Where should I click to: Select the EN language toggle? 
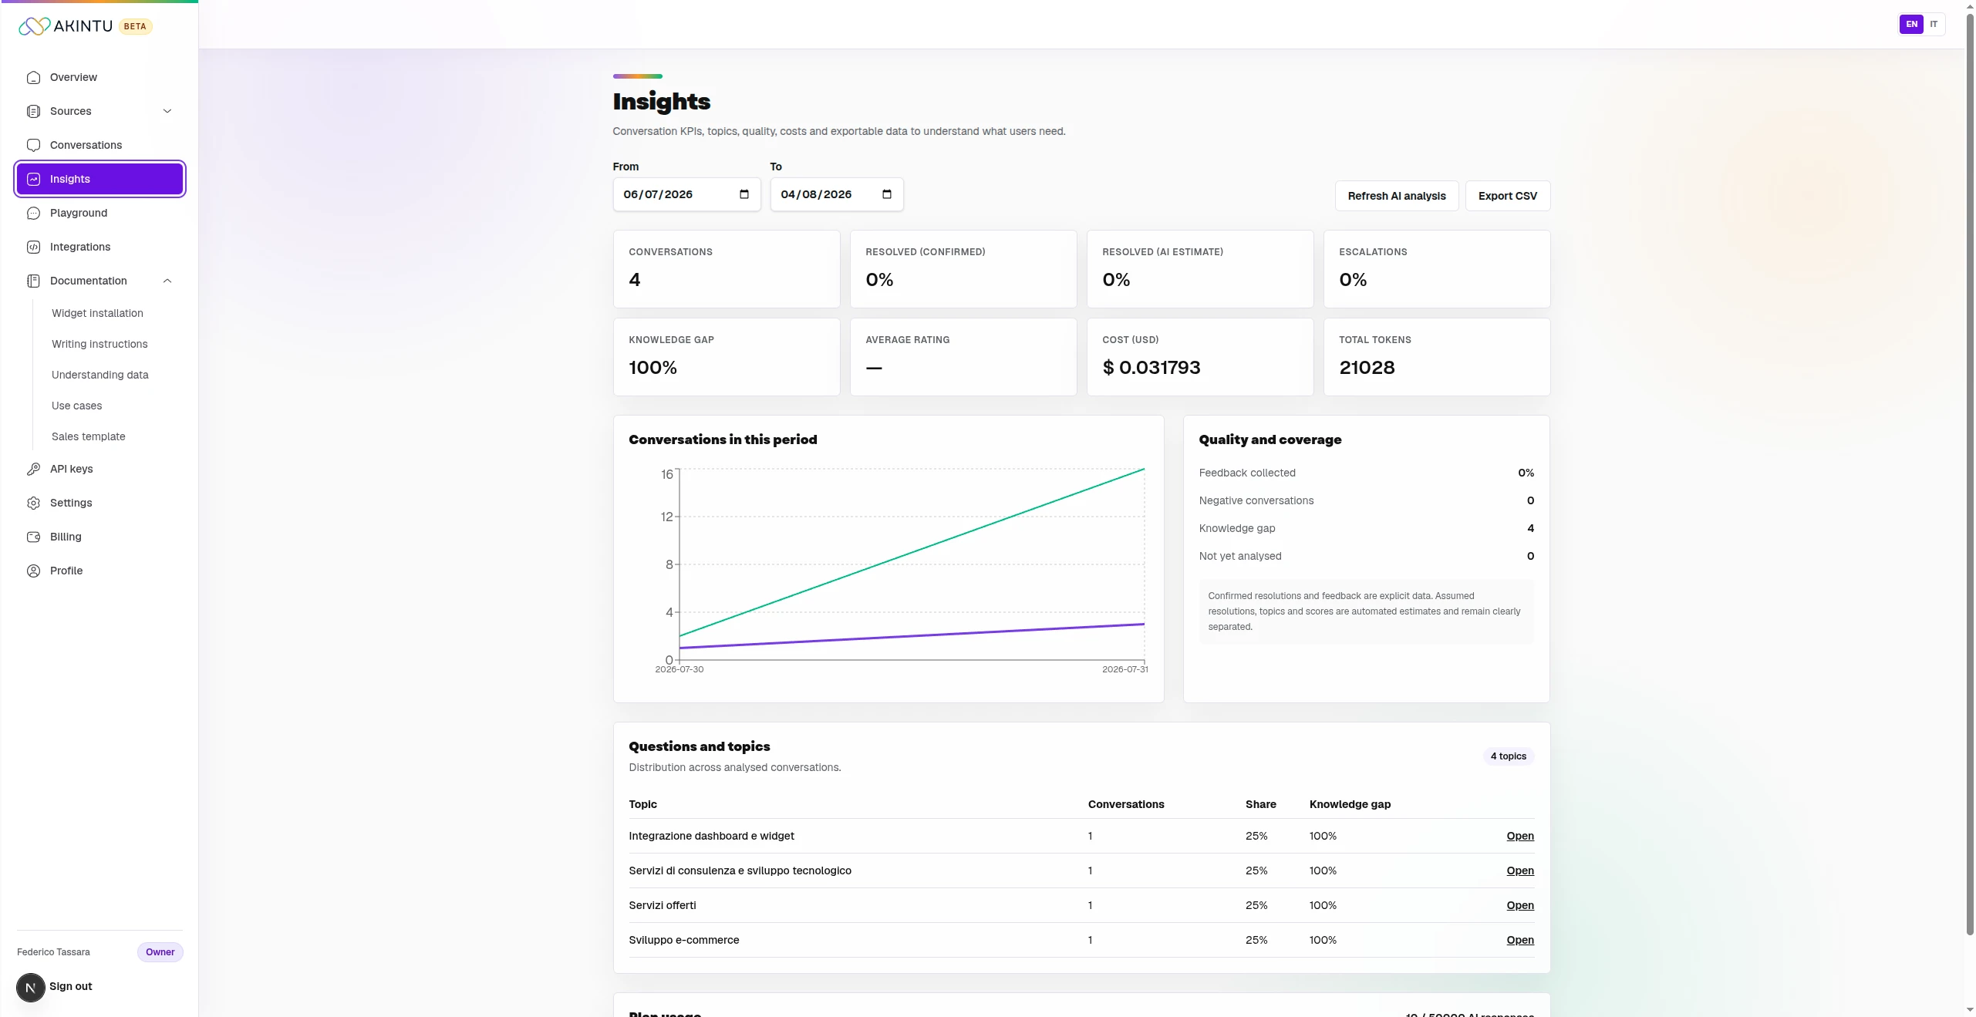(1911, 24)
